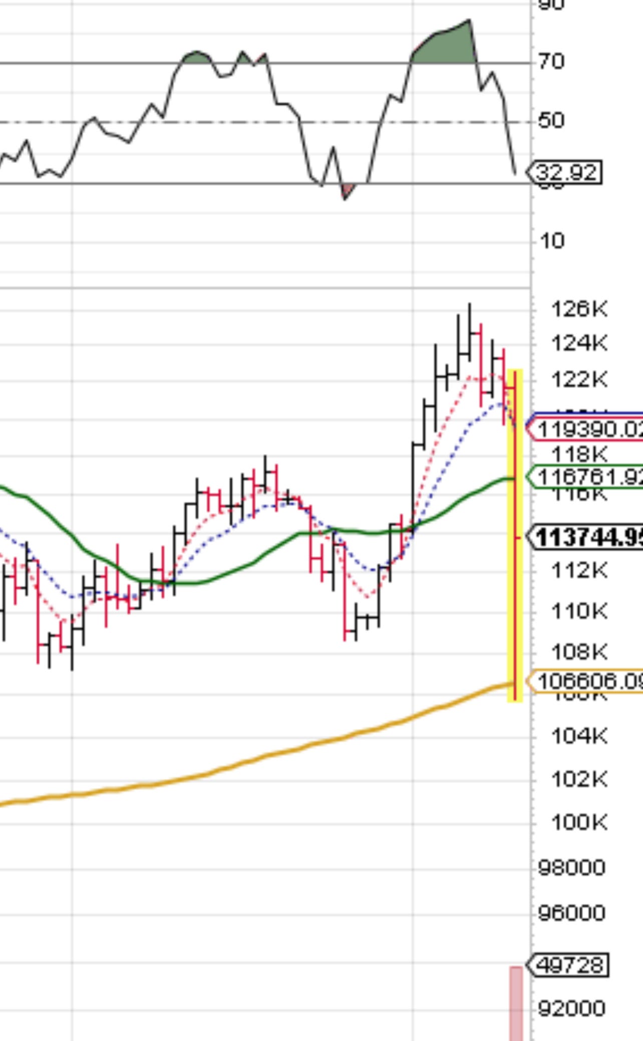Click the 92000 price axis label
The image size is (643, 1041).
pos(571,1008)
